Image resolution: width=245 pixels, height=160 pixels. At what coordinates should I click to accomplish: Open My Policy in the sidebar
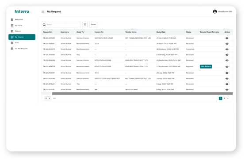22,25
